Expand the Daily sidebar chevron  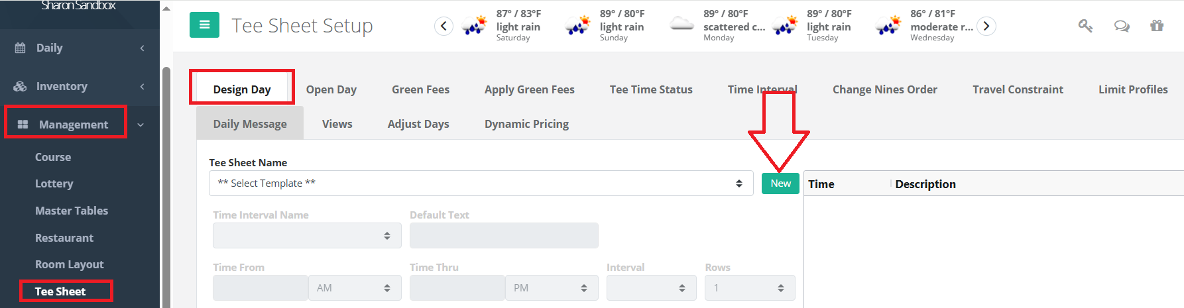click(x=142, y=48)
